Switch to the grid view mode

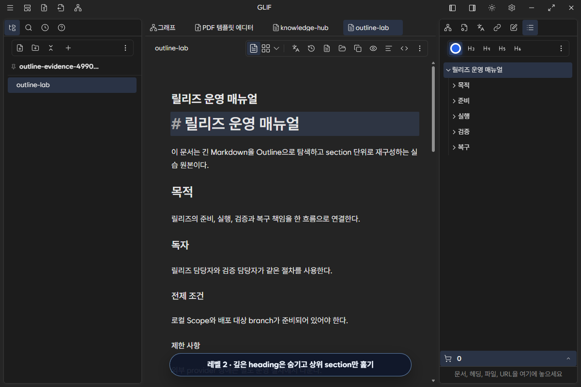point(266,48)
